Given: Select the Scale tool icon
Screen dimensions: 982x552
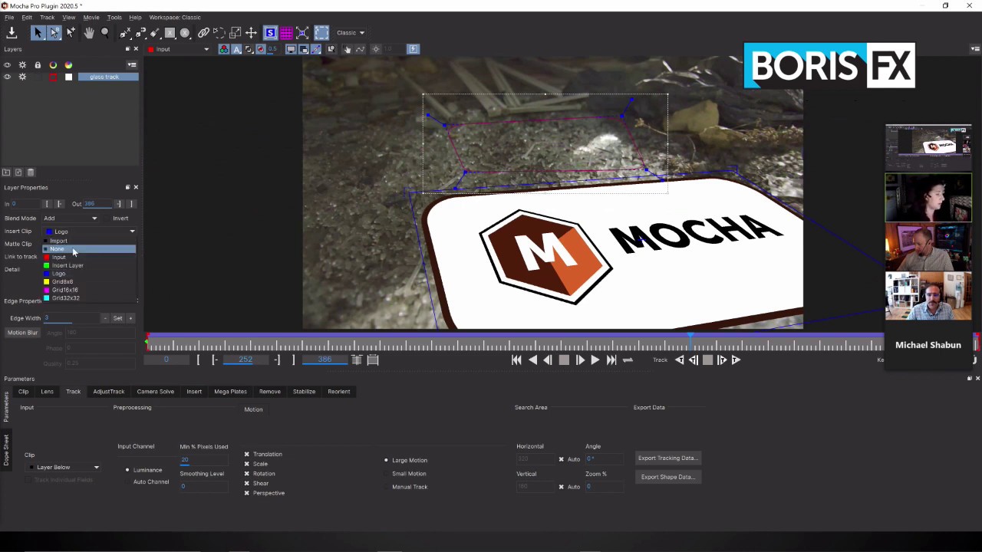Looking at the screenshot, I should point(236,32).
